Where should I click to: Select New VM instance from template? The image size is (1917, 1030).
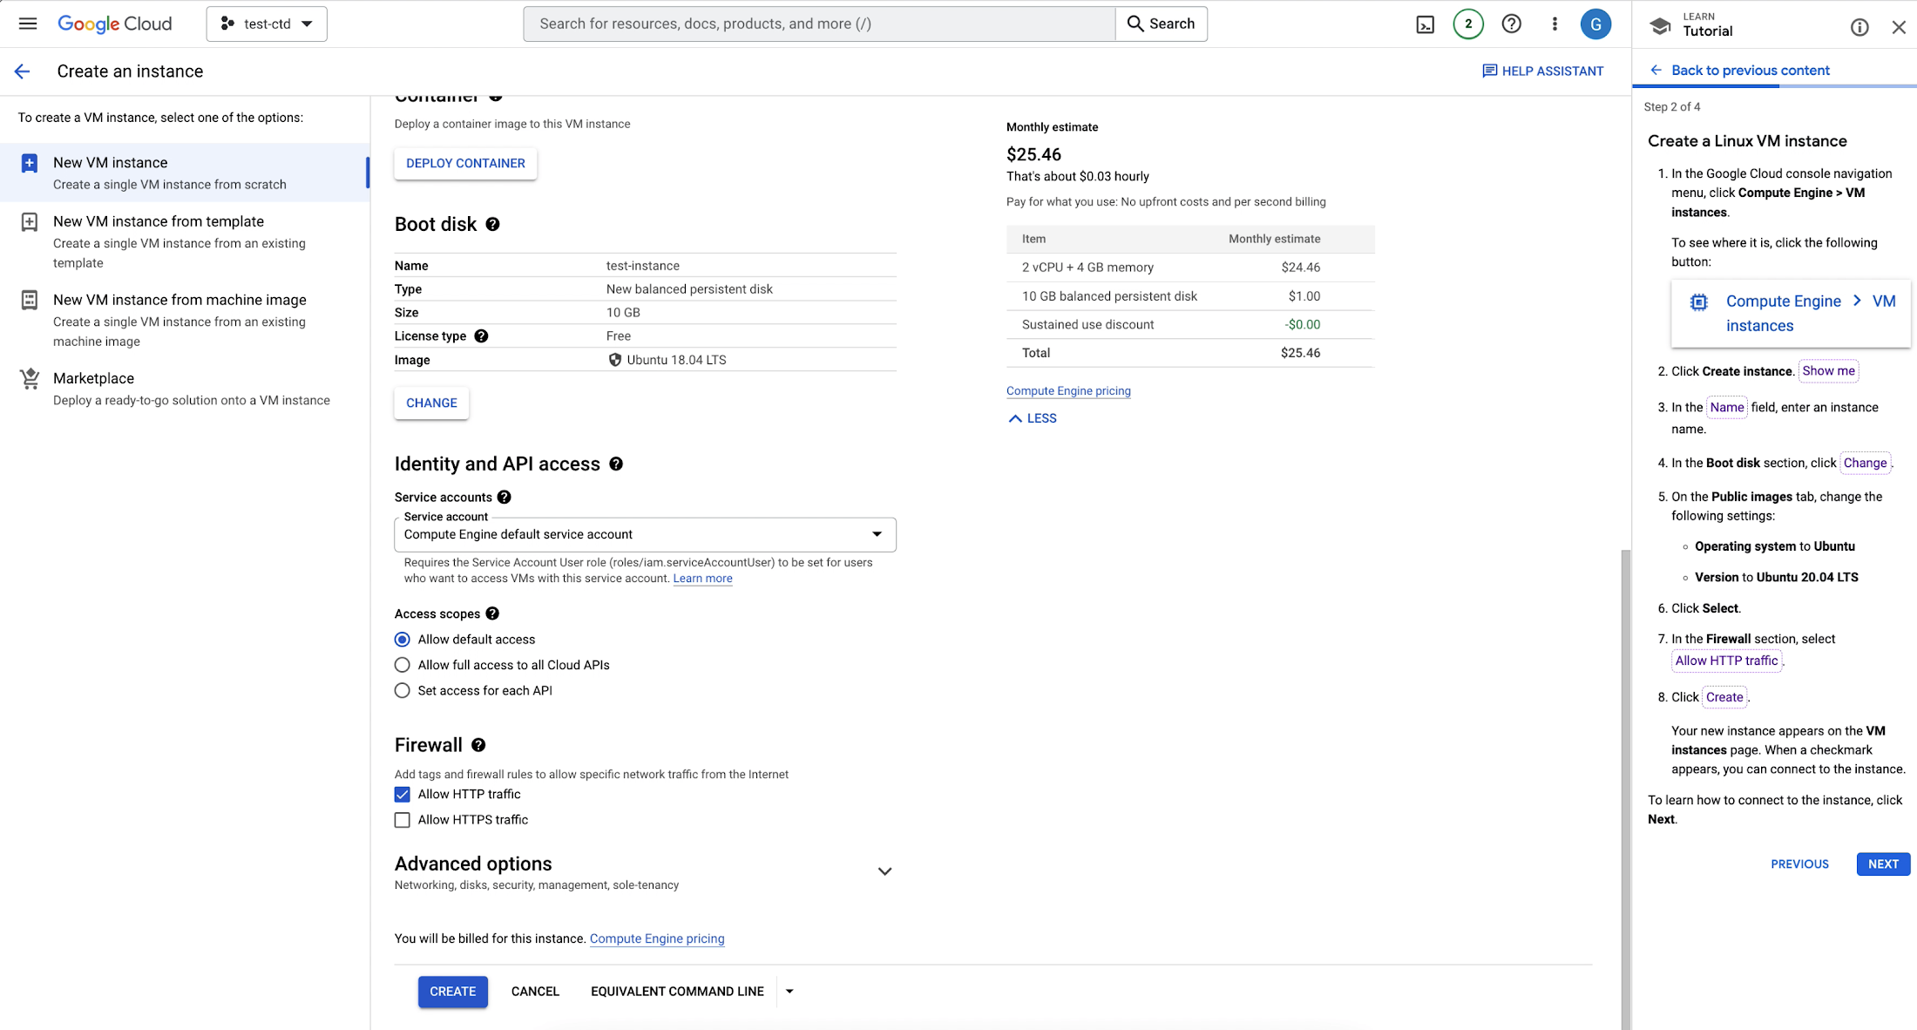click(x=185, y=241)
